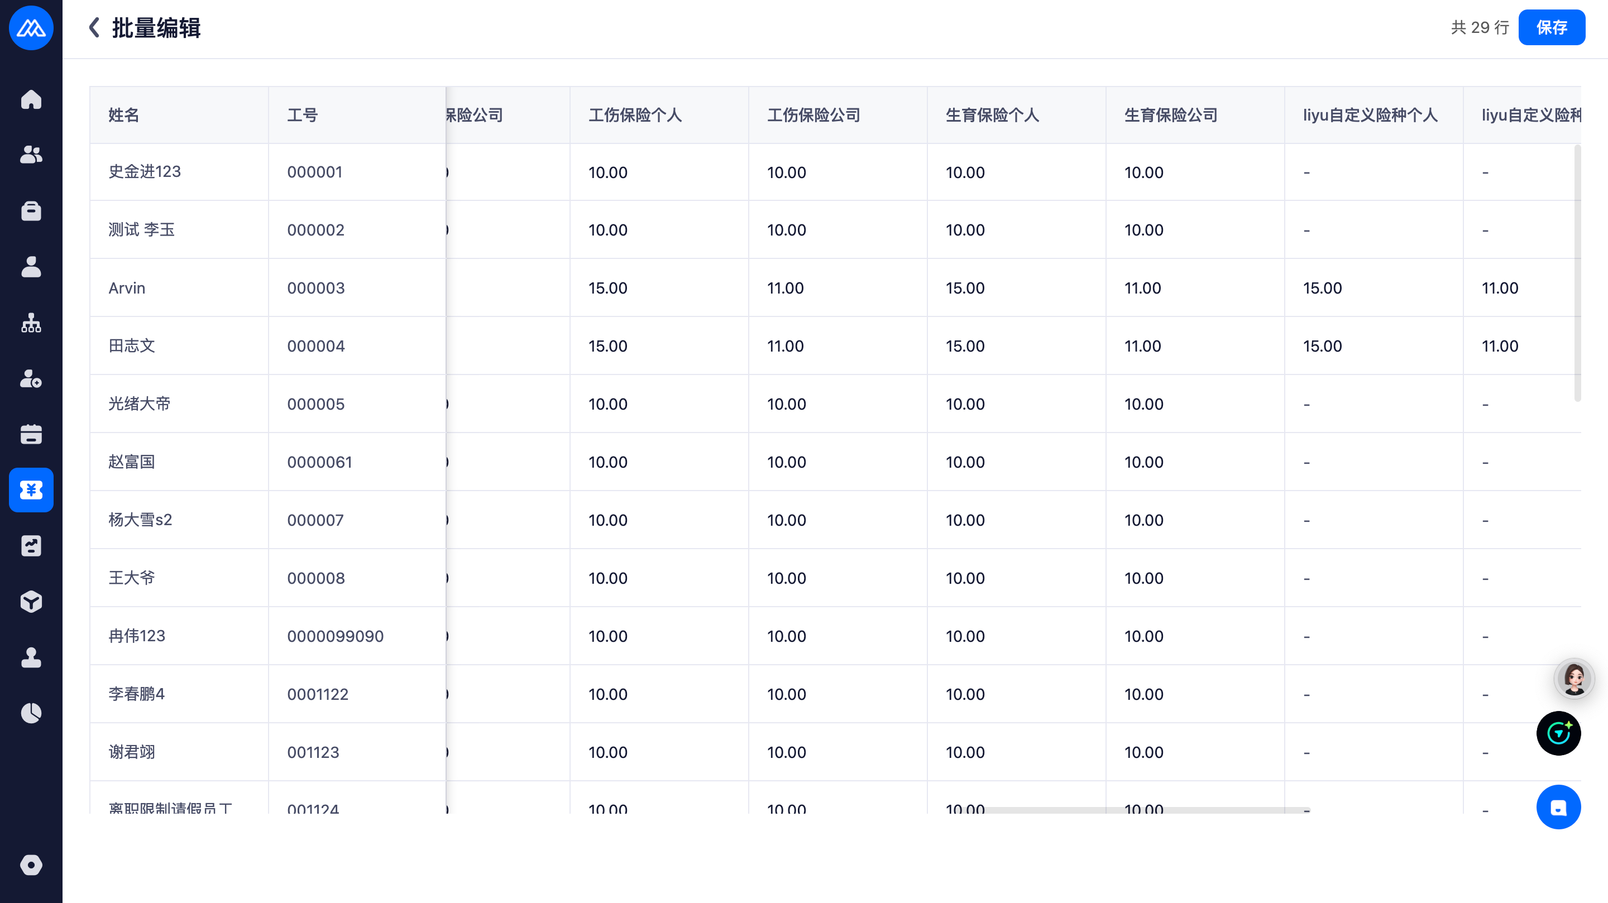Open the blue chat floating button
This screenshot has width=1608, height=903.
pyautogui.click(x=1558, y=807)
